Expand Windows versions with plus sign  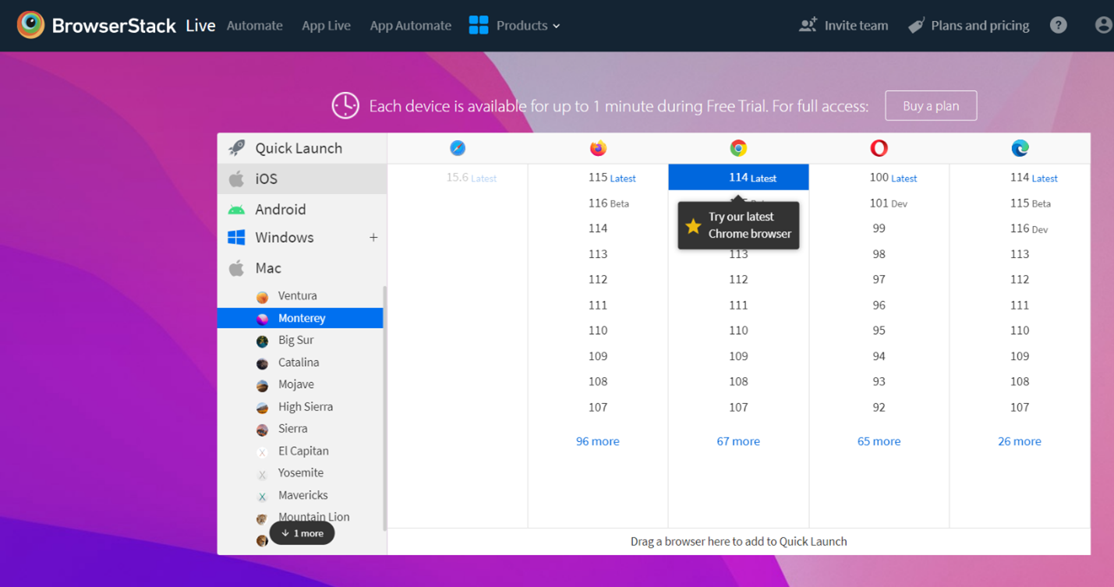[373, 237]
